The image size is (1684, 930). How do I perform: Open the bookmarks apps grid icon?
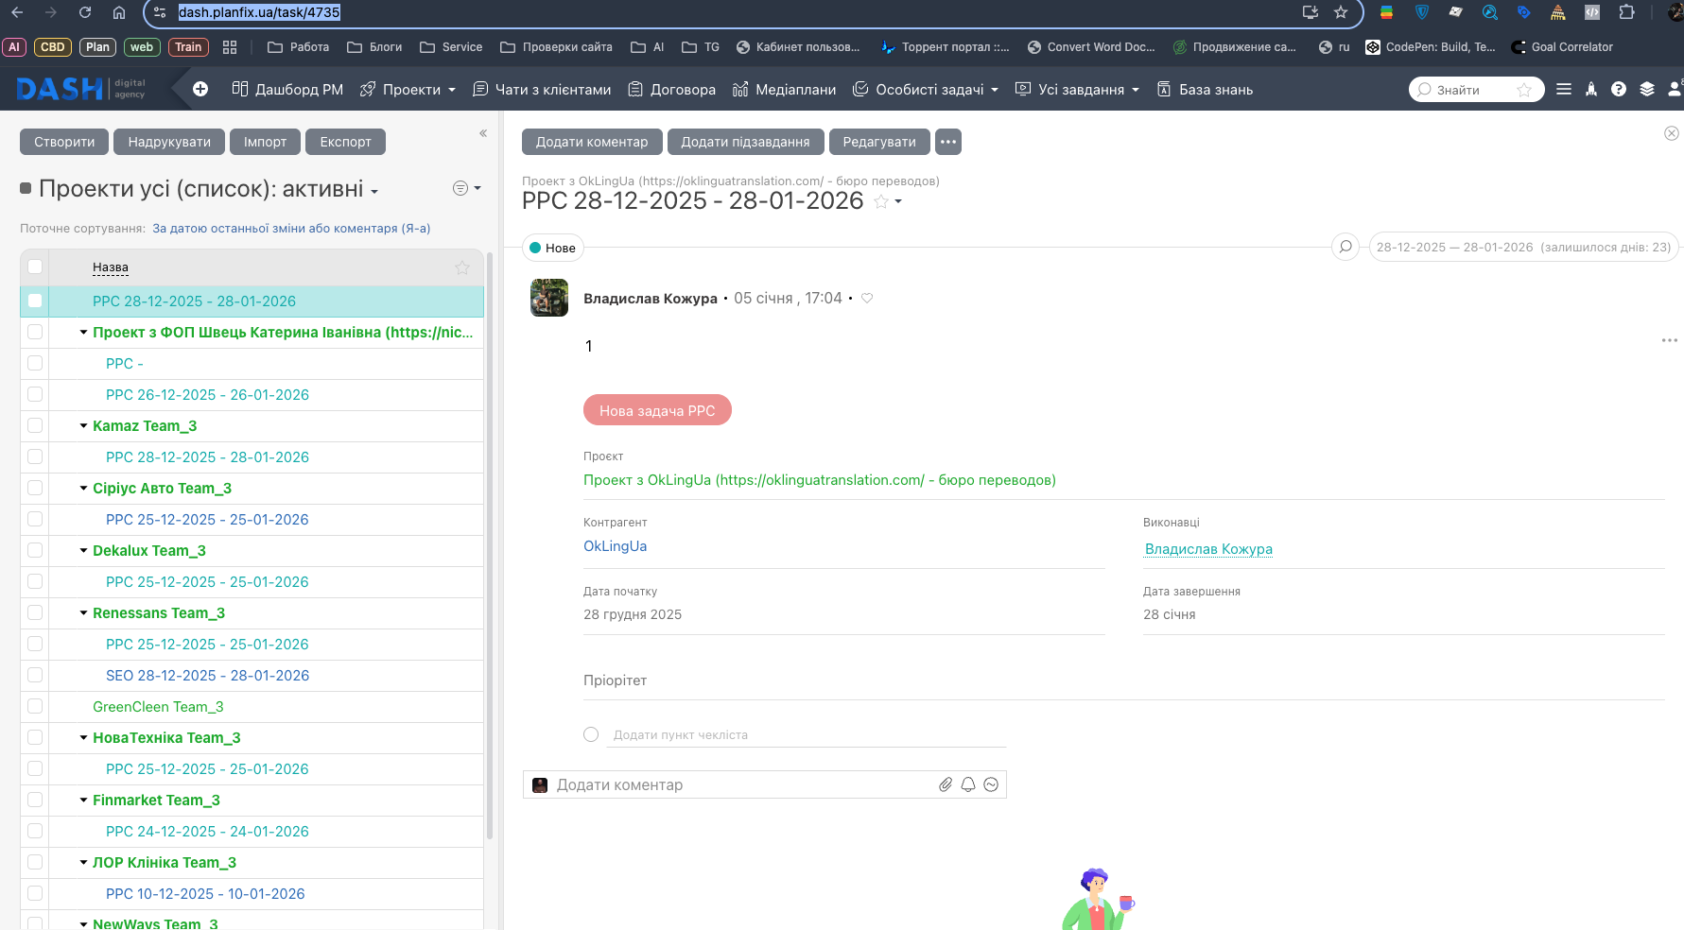click(230, 47)
